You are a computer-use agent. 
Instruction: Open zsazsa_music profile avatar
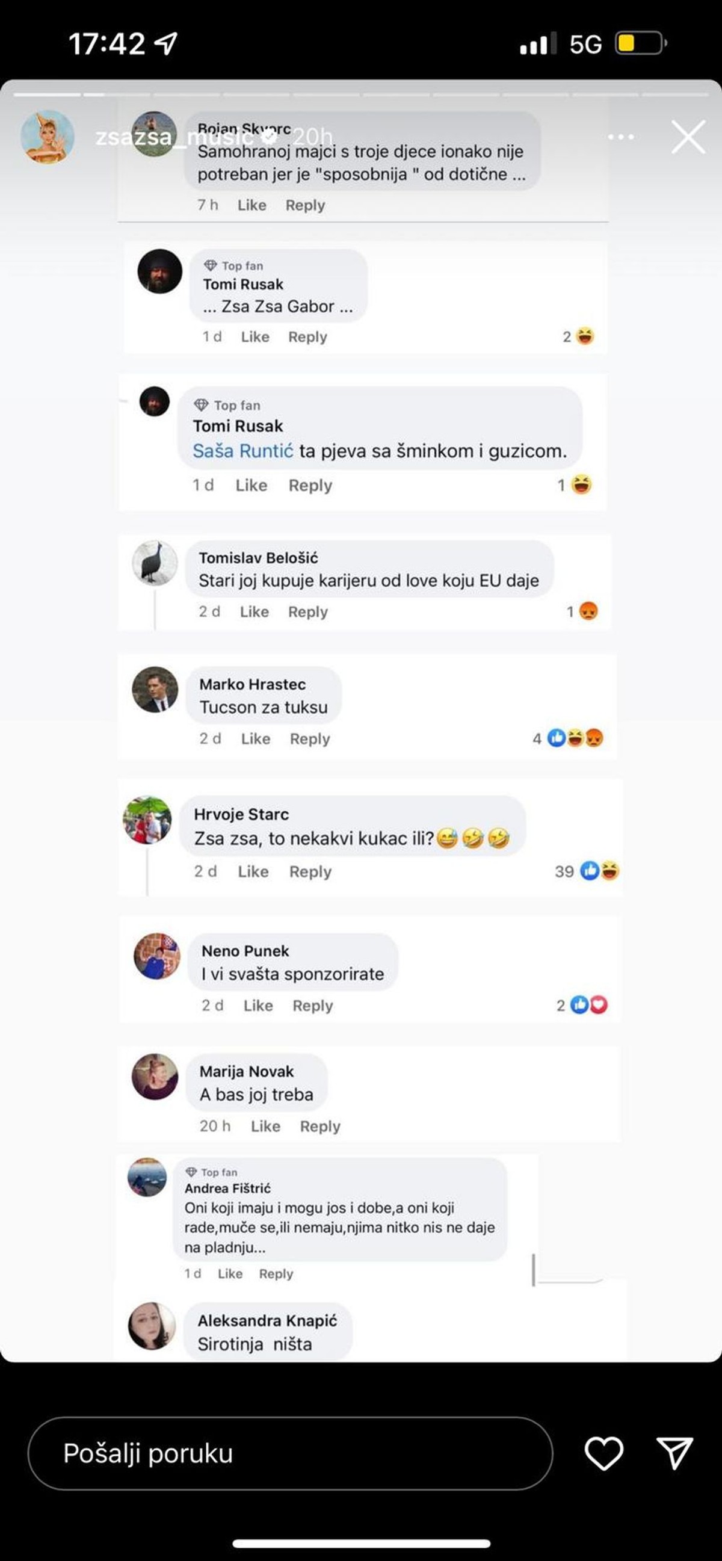click(x=48, y=137)
